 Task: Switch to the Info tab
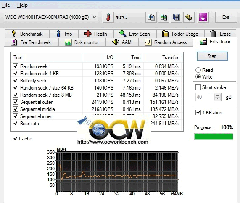pos(64,34)
